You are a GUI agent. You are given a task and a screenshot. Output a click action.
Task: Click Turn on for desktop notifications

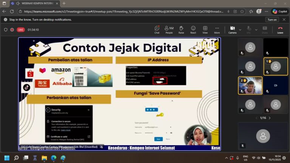[272, 20]
